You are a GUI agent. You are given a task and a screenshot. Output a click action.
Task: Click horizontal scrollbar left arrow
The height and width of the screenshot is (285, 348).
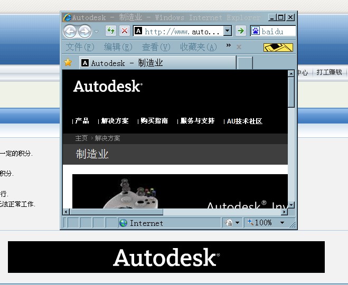[x=66, y=212]
